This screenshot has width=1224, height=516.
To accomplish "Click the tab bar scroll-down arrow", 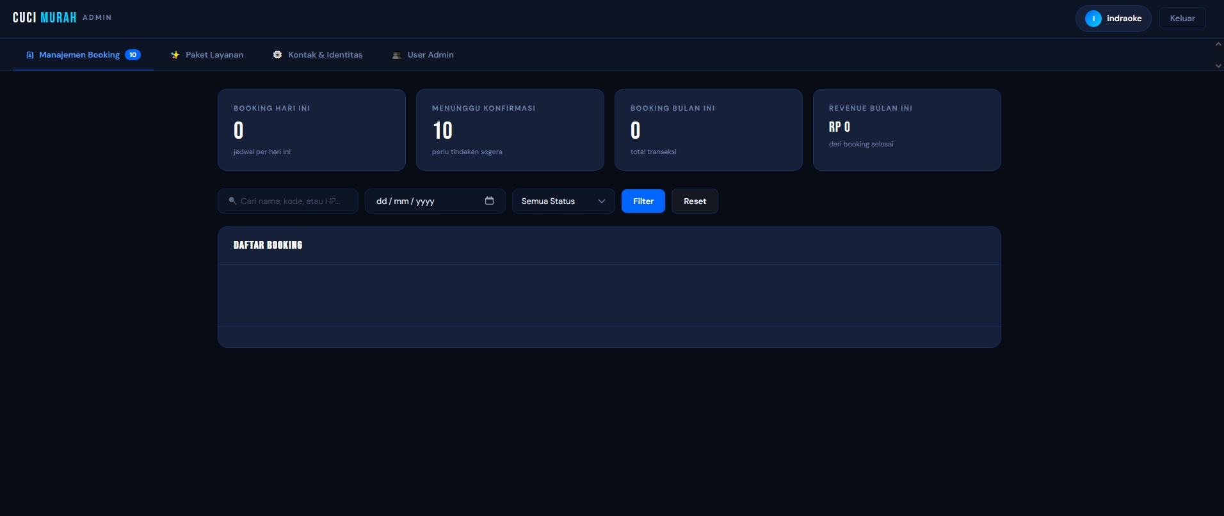I will (1218, 66).
